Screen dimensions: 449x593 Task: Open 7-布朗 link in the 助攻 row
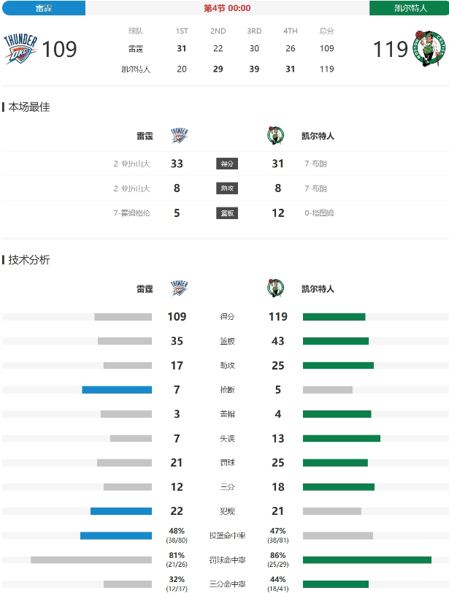315,188
